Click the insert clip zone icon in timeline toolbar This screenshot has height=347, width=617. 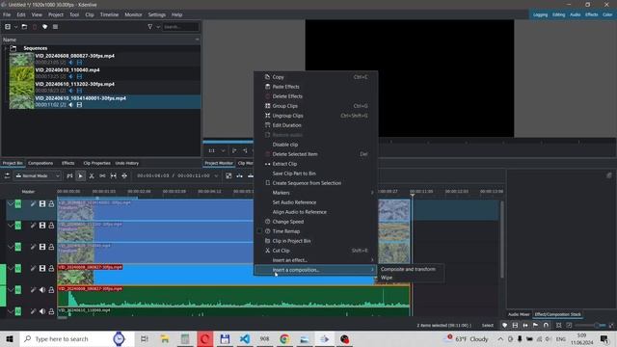pyautogui.click(x=239, y=175)
